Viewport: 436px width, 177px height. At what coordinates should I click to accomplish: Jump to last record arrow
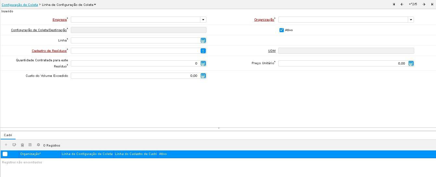(432, 4)
